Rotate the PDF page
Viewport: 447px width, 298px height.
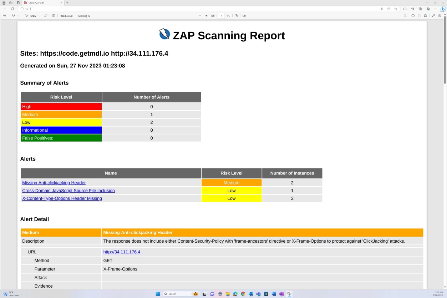(237, 15)
